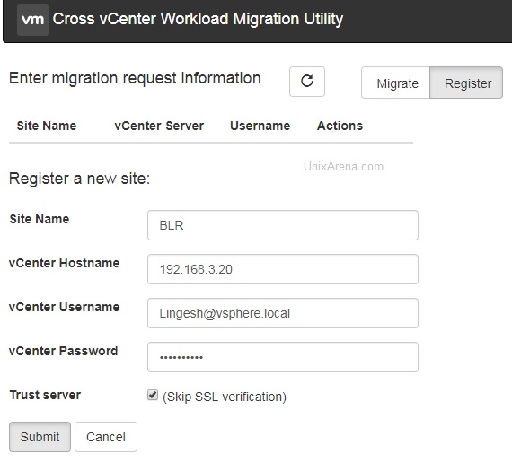
Task: Click the Site Name form label
Action: pyautogui.click(x=40, y=219)
